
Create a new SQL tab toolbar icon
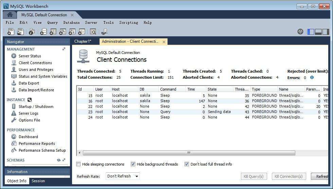pos(11,32)
